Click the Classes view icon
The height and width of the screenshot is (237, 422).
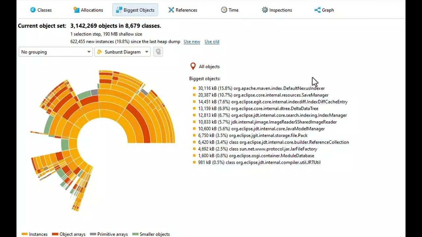(33, 10)
